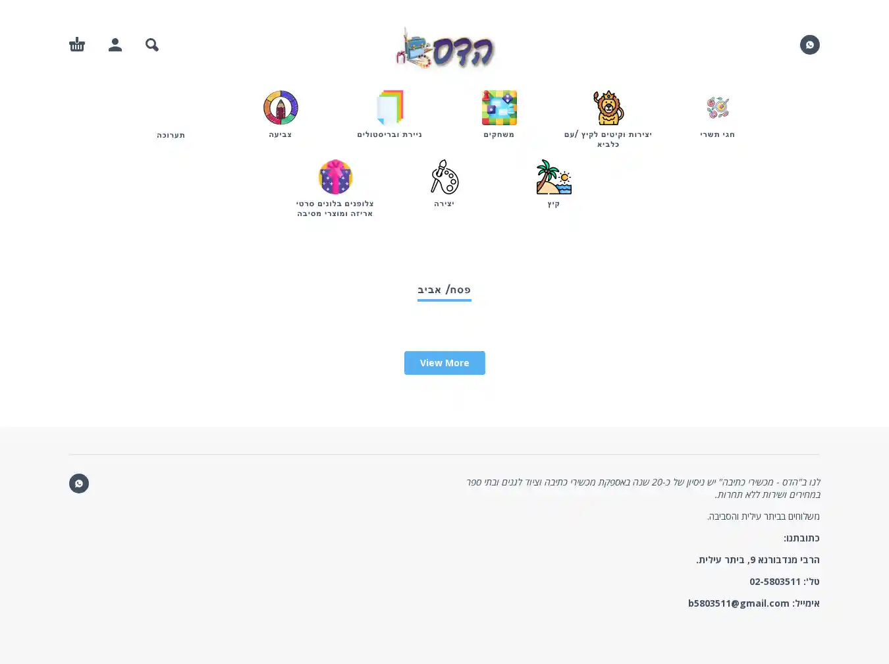Click the תערוכה category label
889x664 pixels.
(171, 135)
